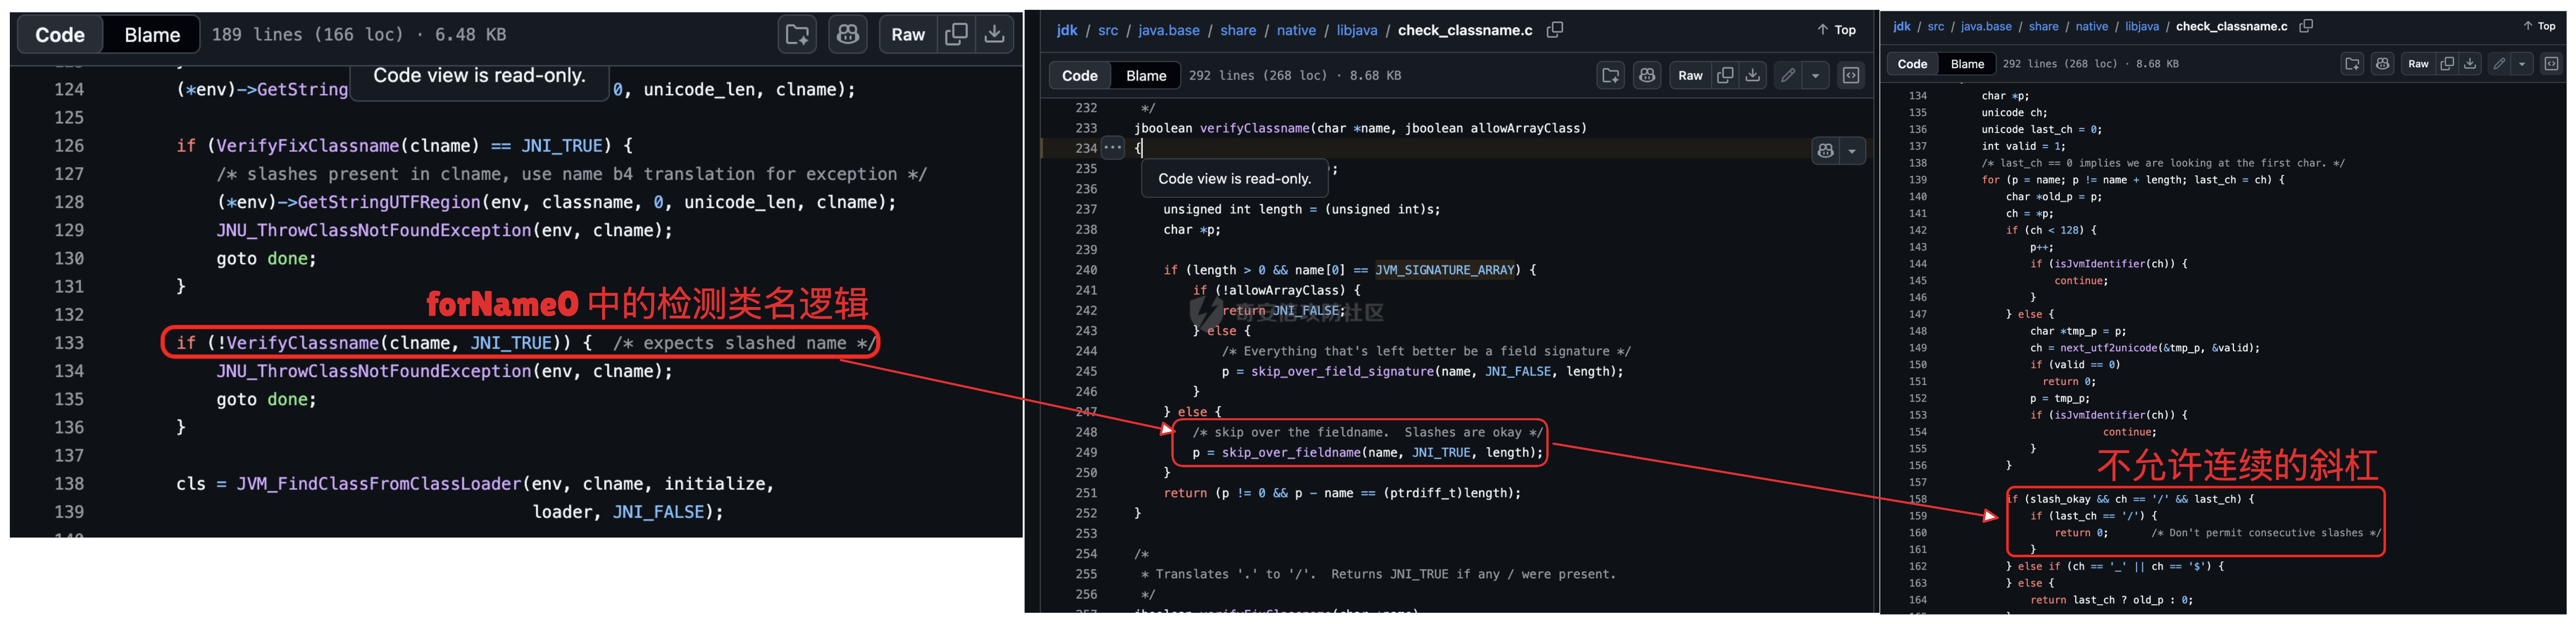2576x624 pixels.
Task: Open the share breadcrumb link in the right panel
Action: [x=2043, y=26]
